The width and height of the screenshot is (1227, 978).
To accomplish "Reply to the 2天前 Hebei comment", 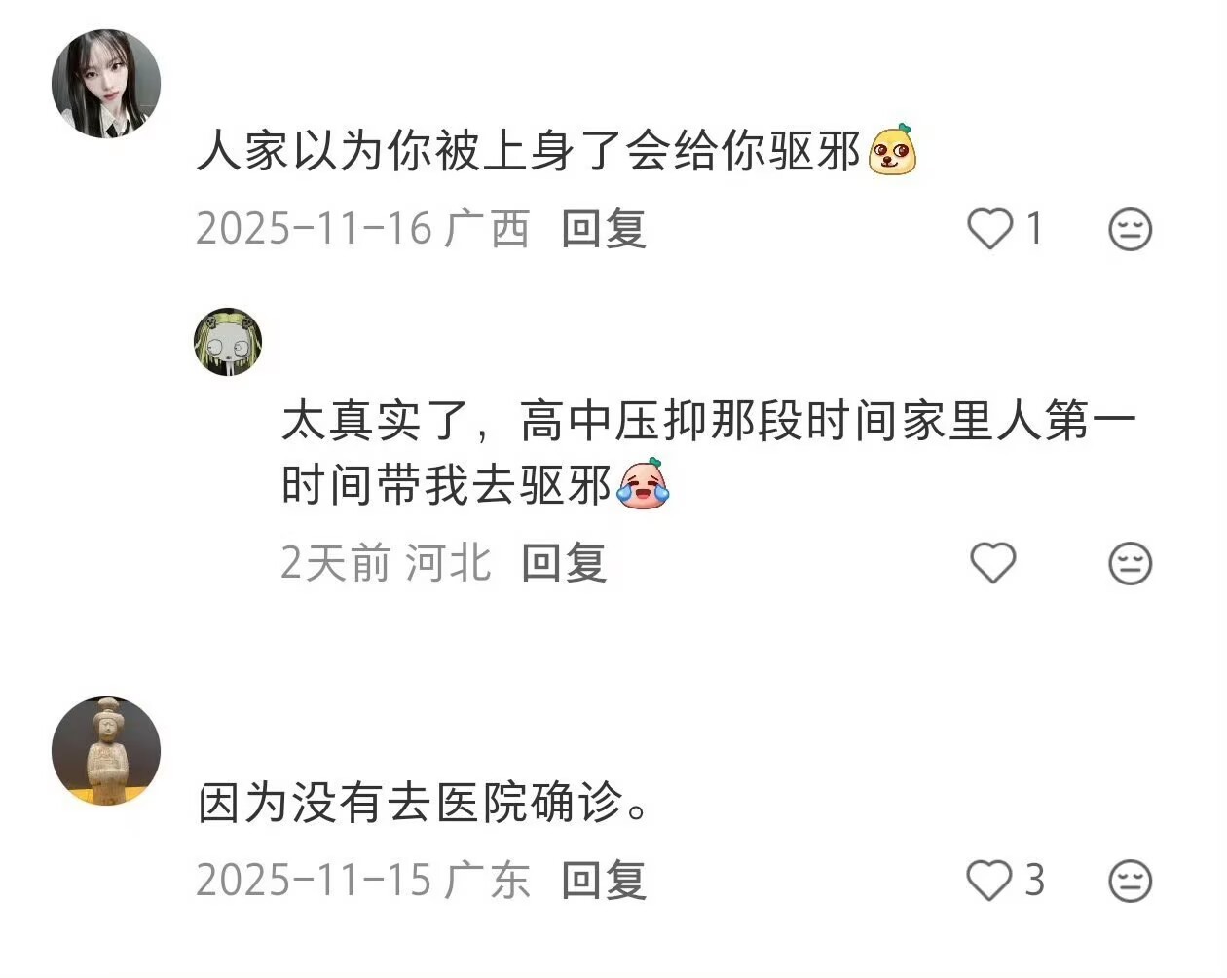I will tap(564, 563).
